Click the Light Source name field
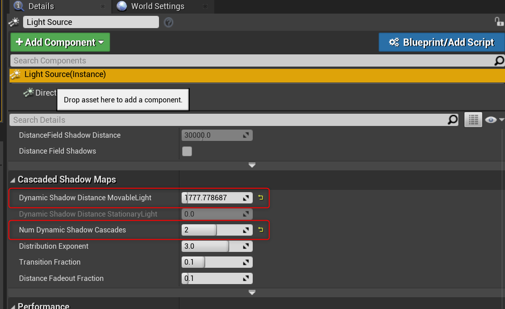The image size is (505, 309). point(91,22)
